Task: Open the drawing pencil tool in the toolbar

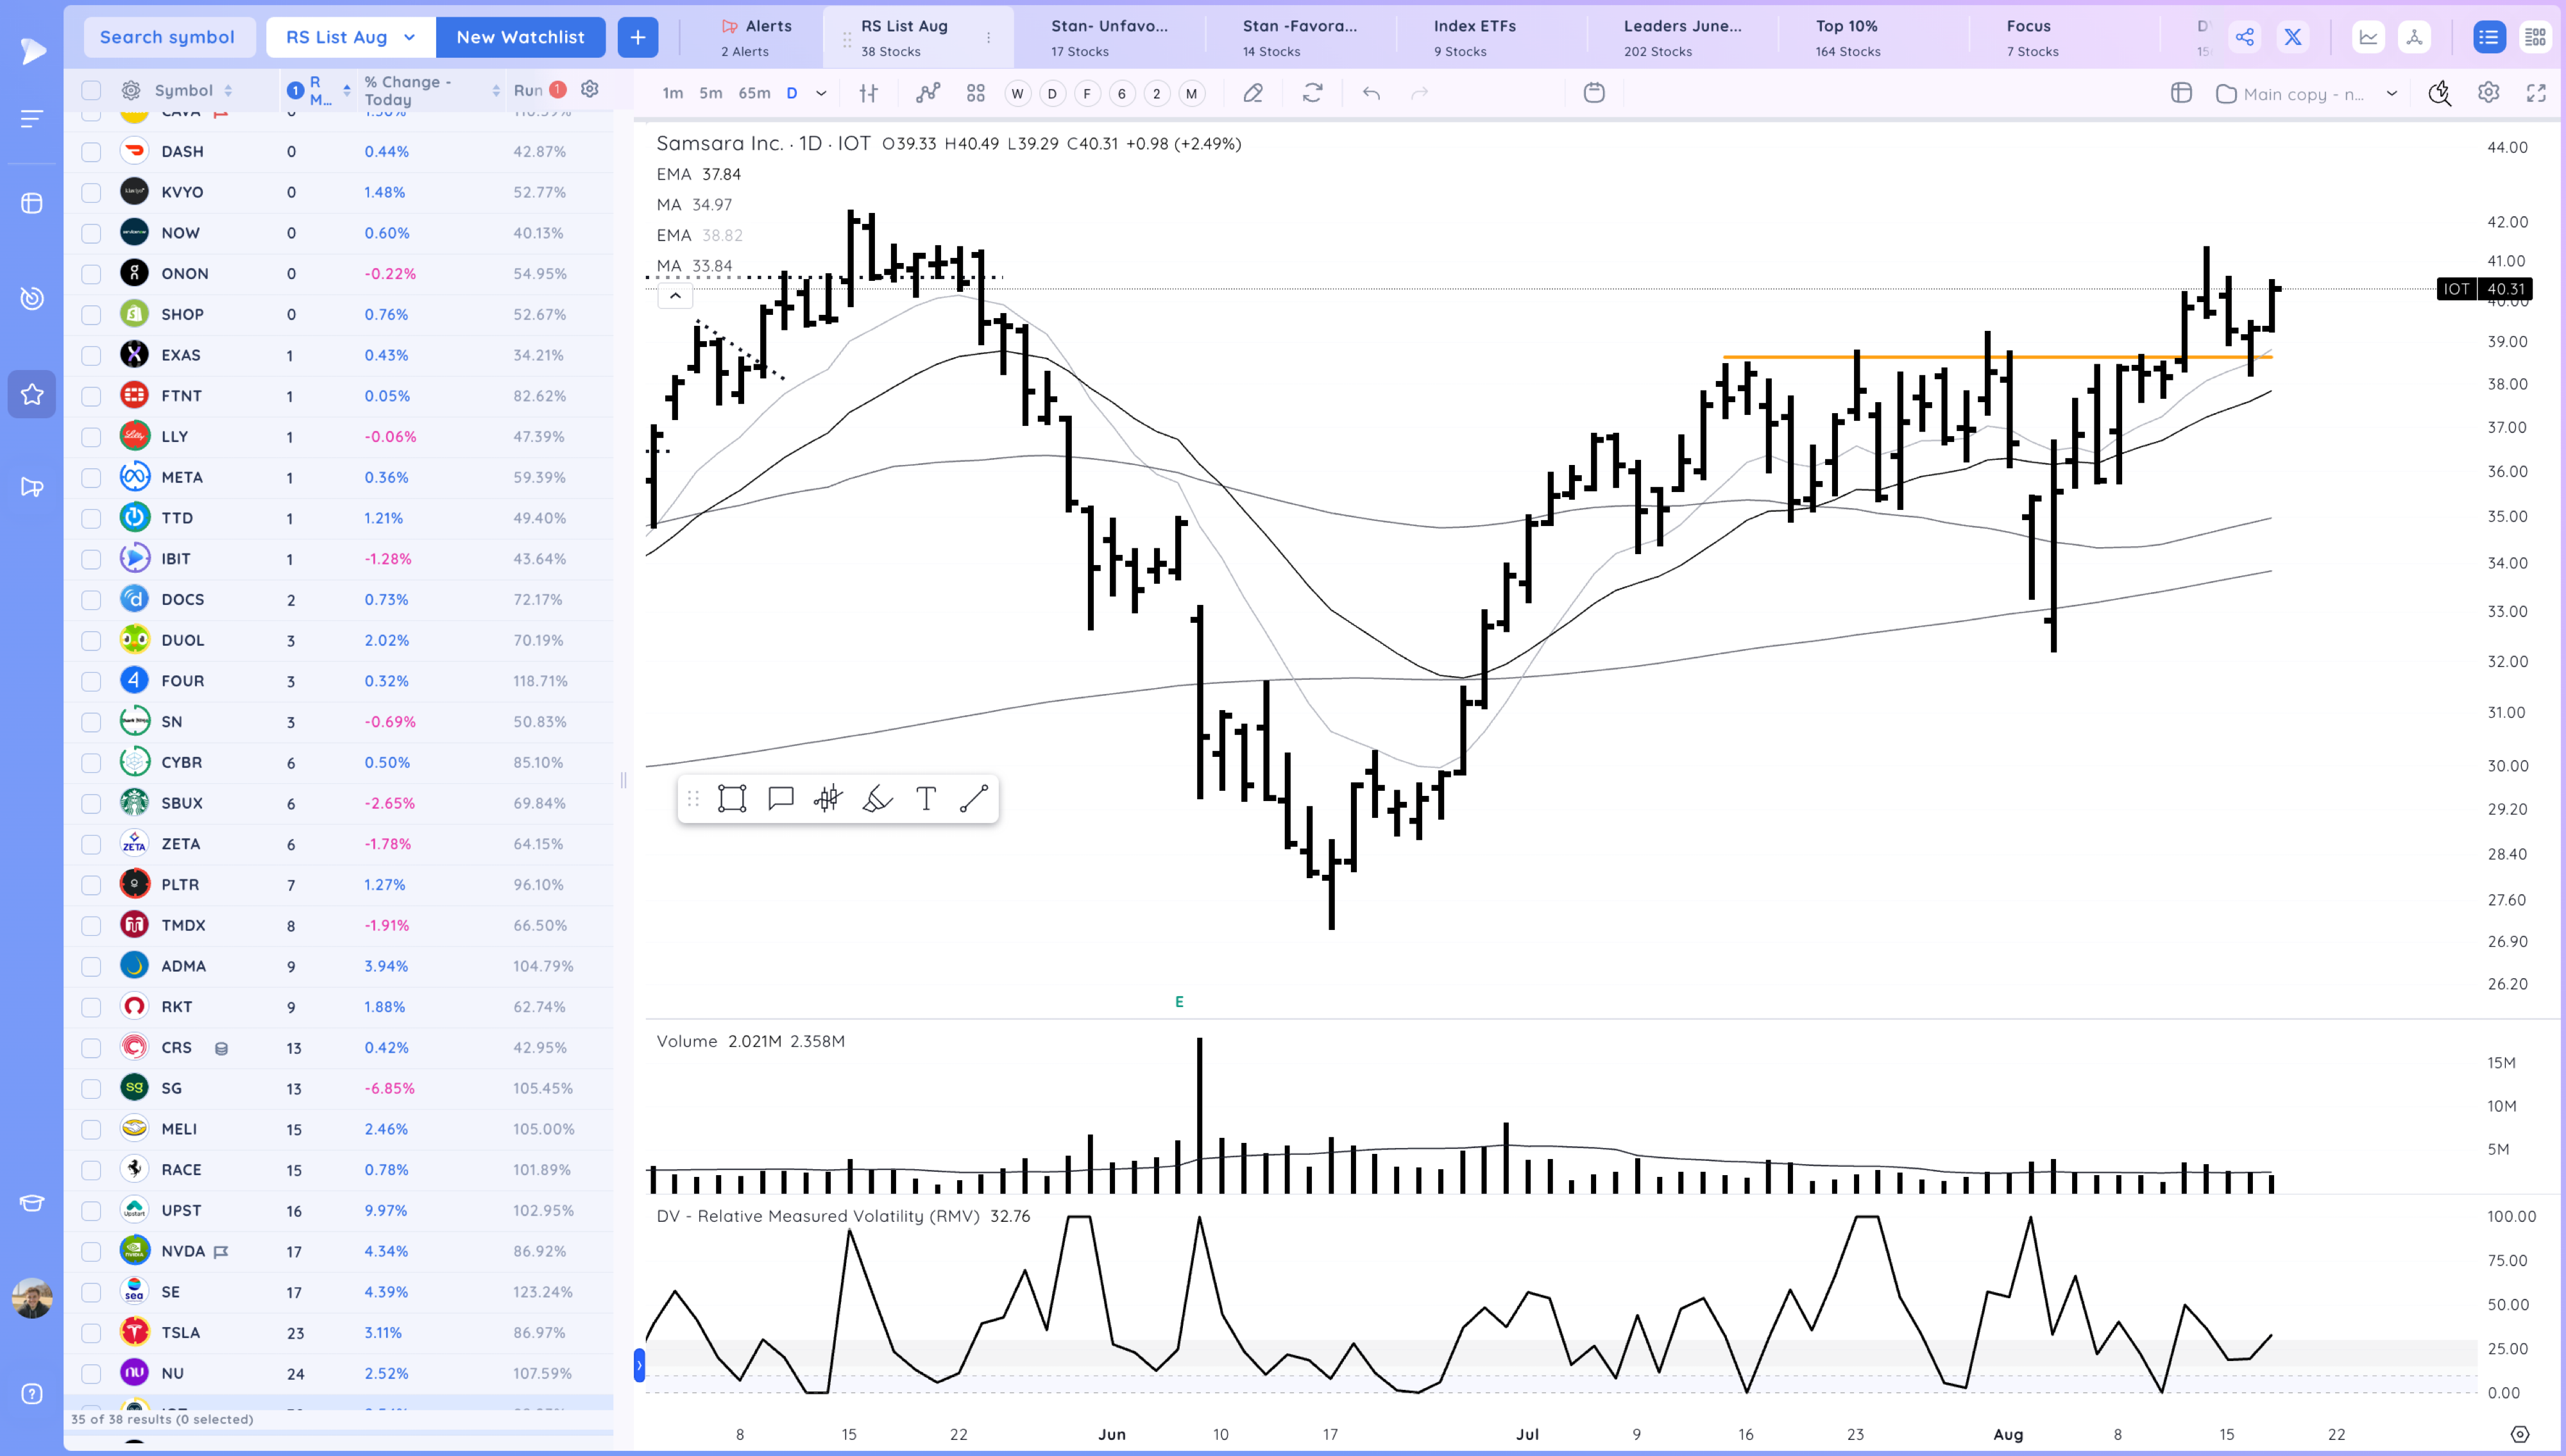Action: click(1252, 92)
